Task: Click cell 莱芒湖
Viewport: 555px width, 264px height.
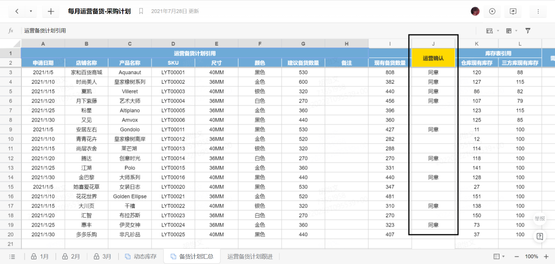Action: (x=129, y=148)
